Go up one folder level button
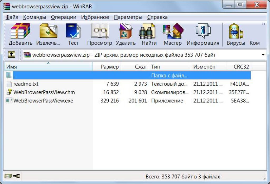Image resolution: width=270 pixels, height=184 pixels. coord(12,55)
